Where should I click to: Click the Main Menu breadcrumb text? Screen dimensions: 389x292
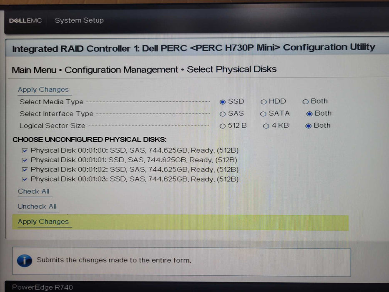tap(34, 70)
